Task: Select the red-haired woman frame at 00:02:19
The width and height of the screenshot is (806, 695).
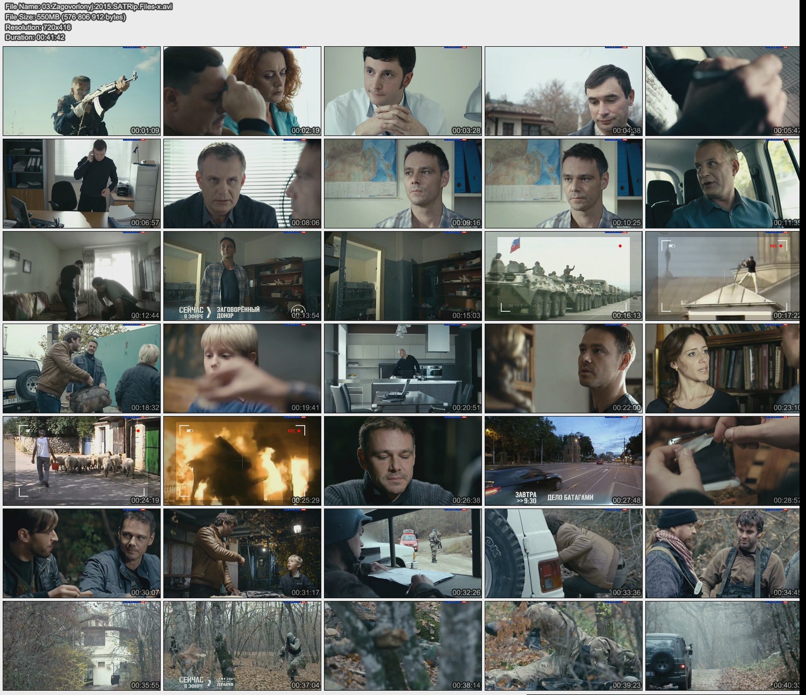Action: [x=242, y=91]
